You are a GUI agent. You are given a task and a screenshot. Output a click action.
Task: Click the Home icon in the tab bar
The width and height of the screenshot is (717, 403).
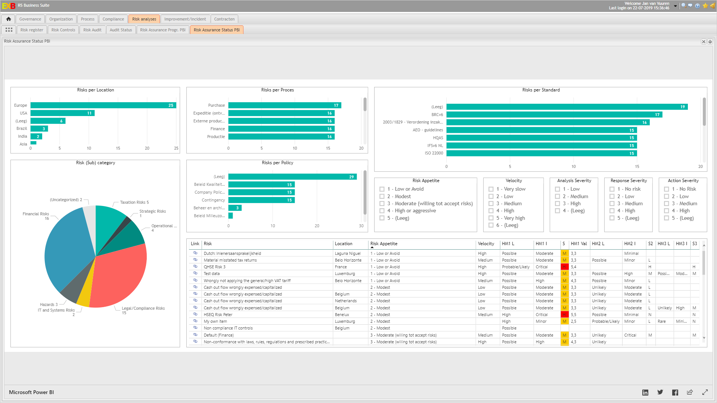[8, 19]
